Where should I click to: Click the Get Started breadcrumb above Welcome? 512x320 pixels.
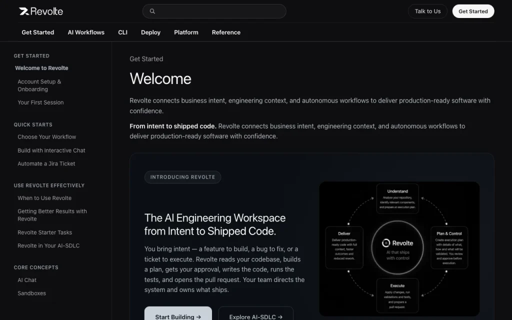pos(146,59)
